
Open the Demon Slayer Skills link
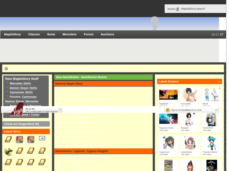pos(23,88)
